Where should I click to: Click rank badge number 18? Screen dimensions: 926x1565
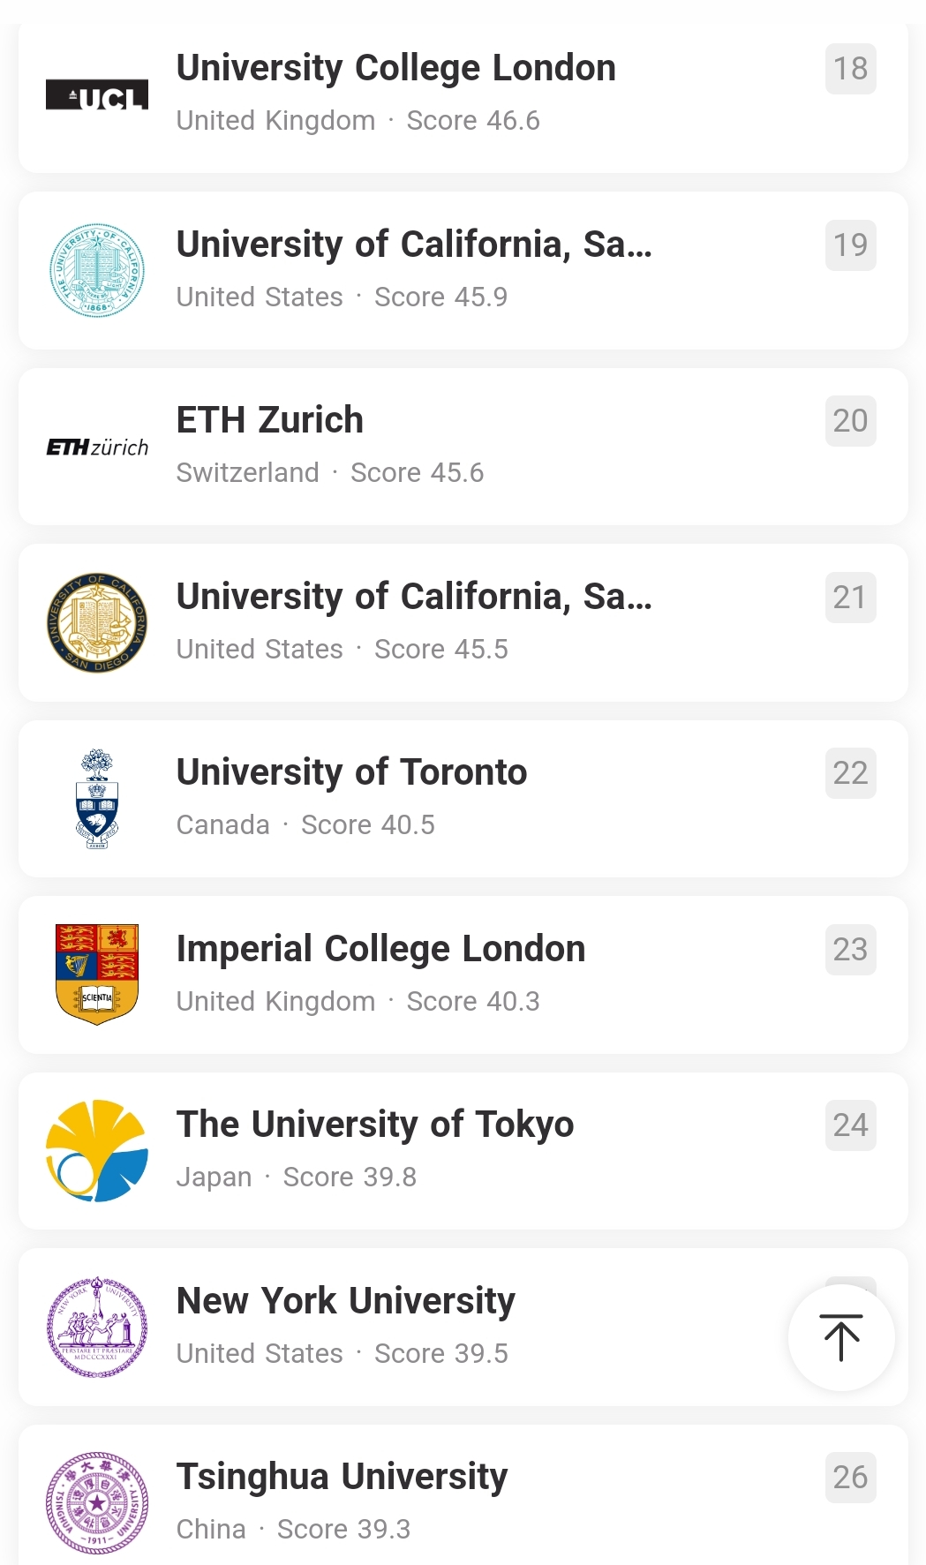point(850,69)
